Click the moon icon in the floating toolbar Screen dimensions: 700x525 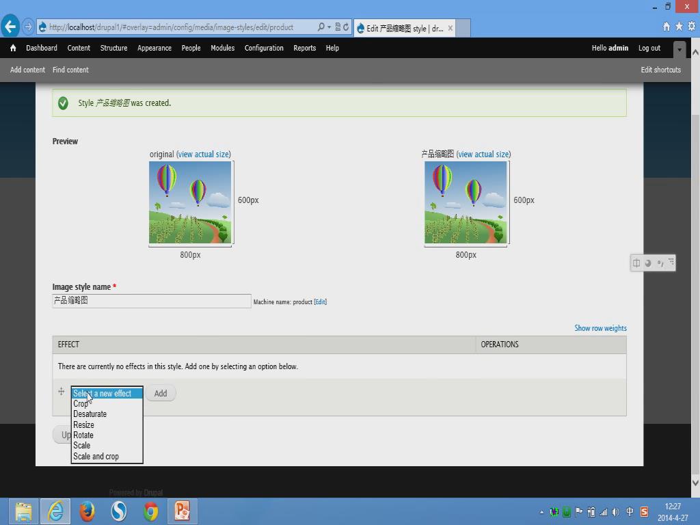pyautogui.click(x=648, y=263)
